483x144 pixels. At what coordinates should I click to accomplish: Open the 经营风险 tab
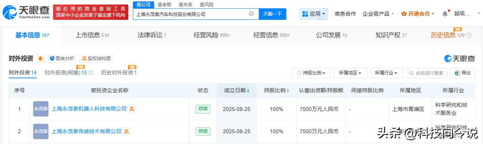click(x=212, y=35)
